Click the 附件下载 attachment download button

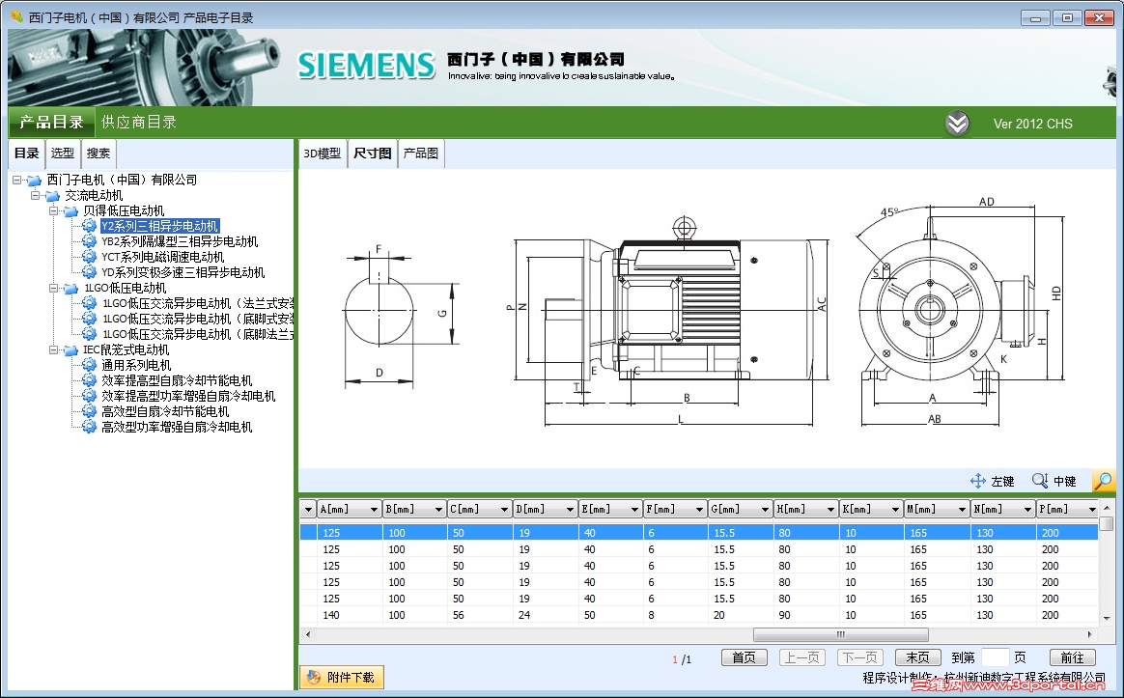342,677
